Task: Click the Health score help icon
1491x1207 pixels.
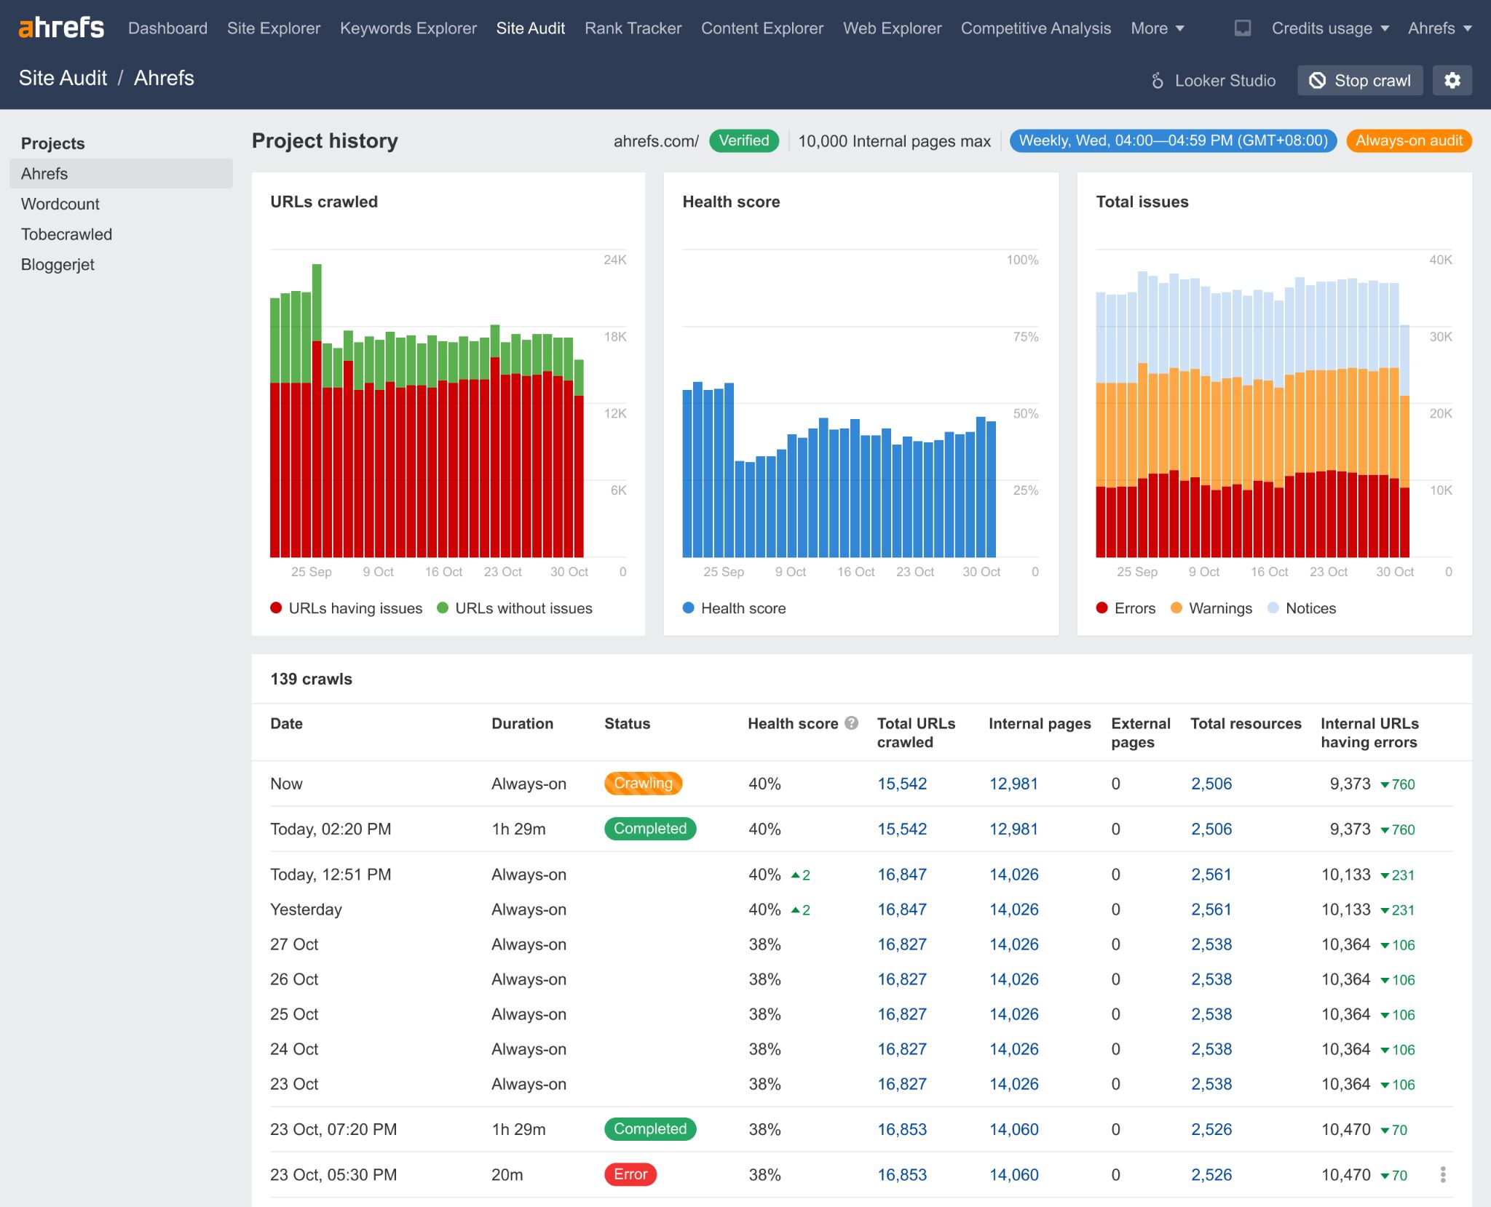Action: point(850,723)
